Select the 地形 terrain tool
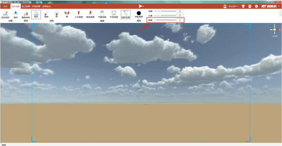This screenshot has height=146, width=282. (x=36, y=14)
